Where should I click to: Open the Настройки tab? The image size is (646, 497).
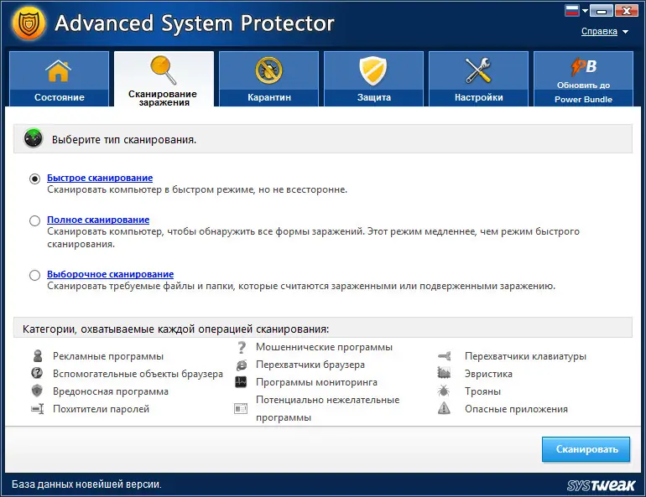[x=478, y=79]
